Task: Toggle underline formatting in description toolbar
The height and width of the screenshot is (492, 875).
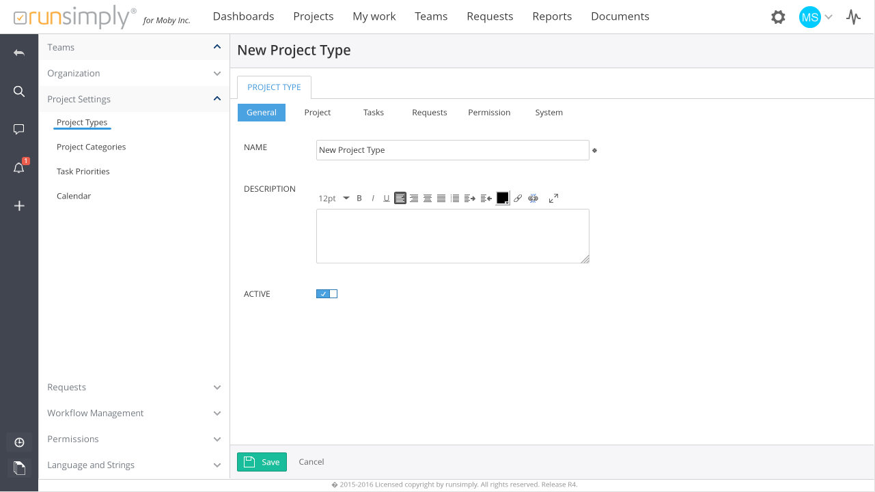Action: point(387,199)
